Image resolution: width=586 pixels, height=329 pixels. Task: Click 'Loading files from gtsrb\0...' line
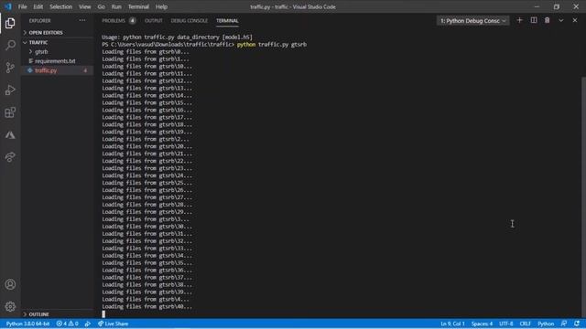click(x=146, y=52)
